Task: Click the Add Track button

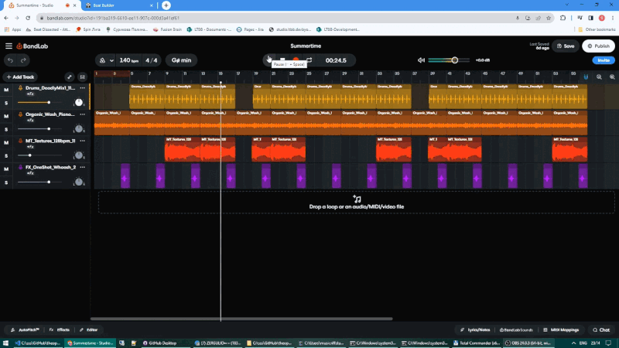Action: pyautogui.click(x=21, y=77)
